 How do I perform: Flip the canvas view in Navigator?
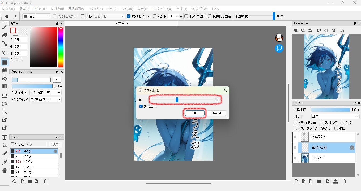(342, 31)
